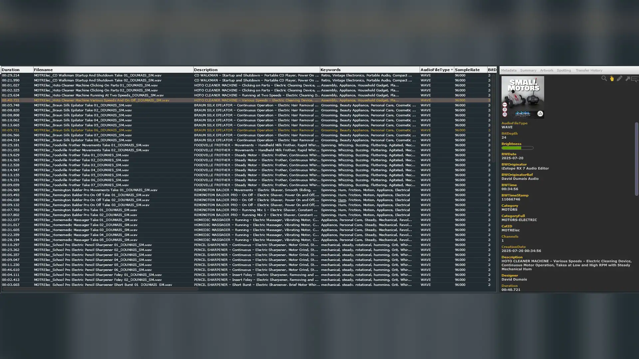Click the magnifier search icon in metadata panel

coord(604,78)
